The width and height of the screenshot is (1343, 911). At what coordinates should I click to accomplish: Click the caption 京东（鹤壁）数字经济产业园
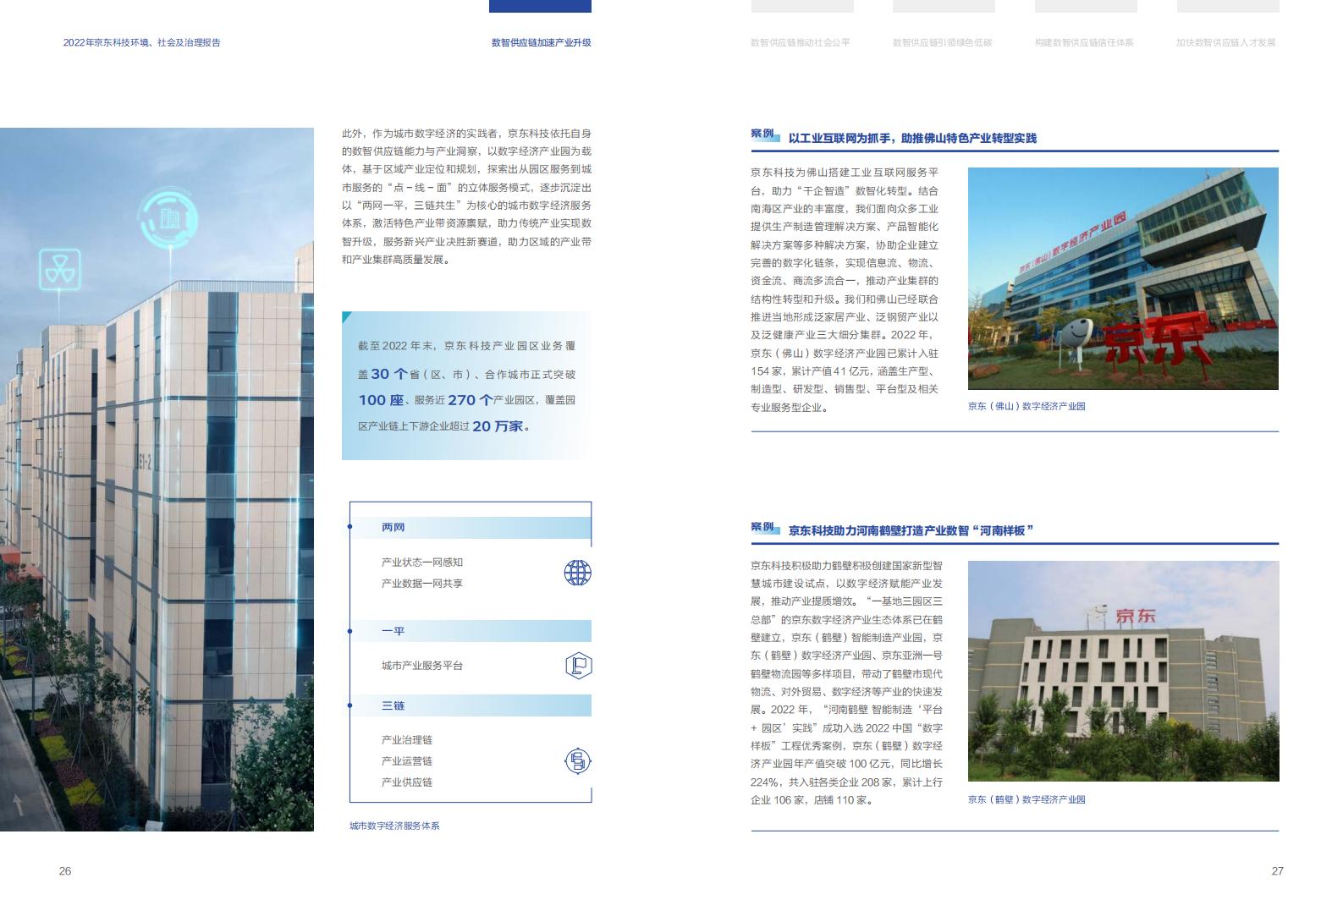pos(1027,799)
